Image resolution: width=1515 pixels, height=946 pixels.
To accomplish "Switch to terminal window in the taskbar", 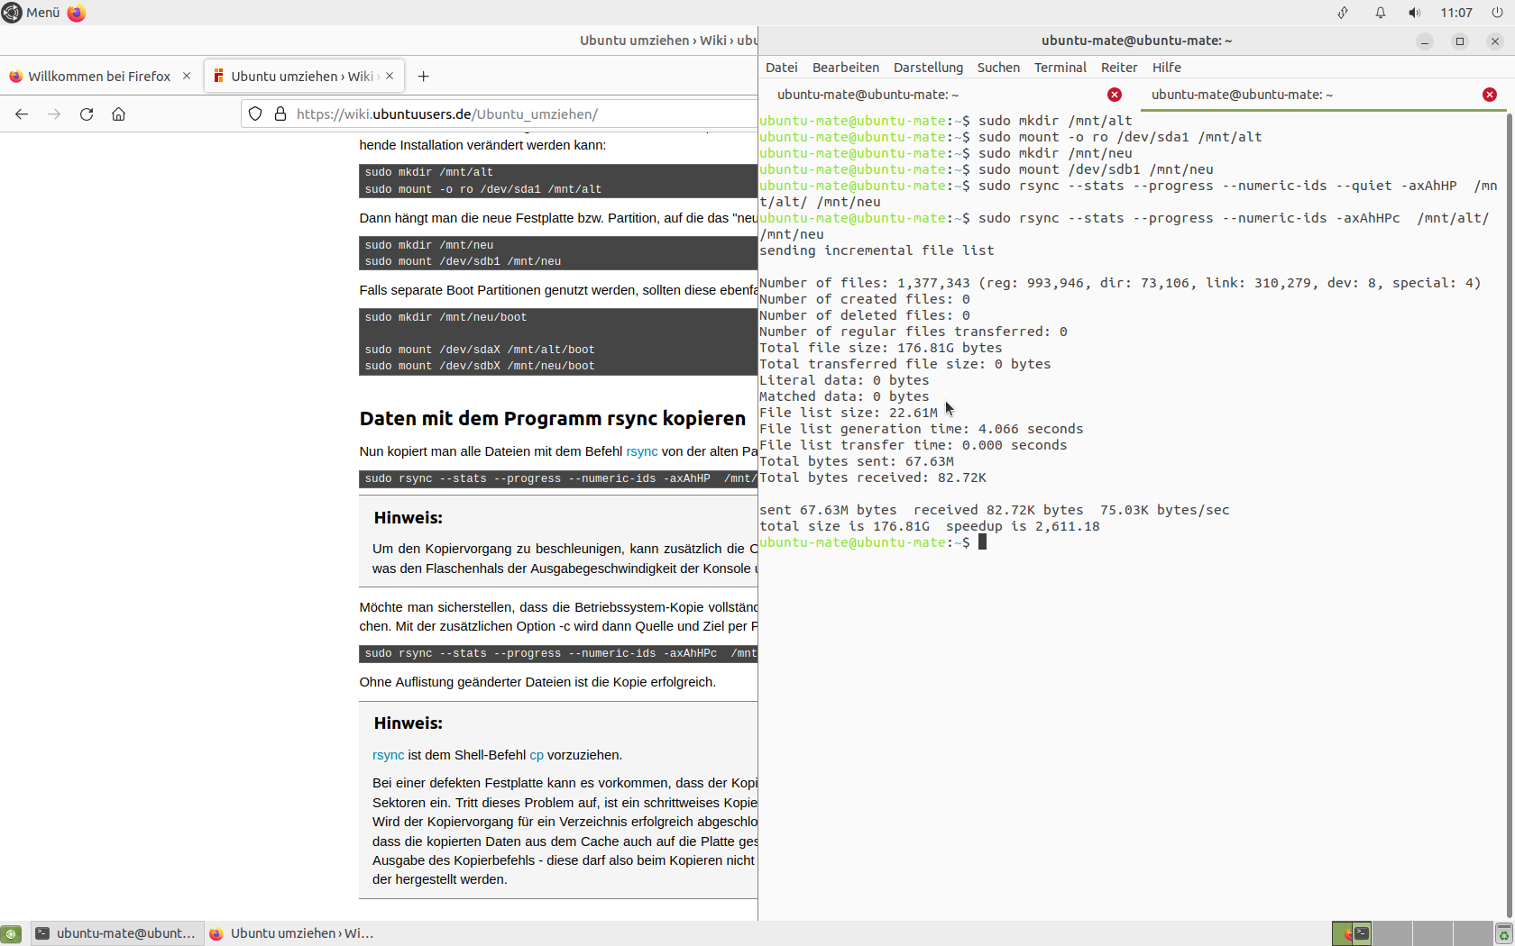I will tap(115, 933).
